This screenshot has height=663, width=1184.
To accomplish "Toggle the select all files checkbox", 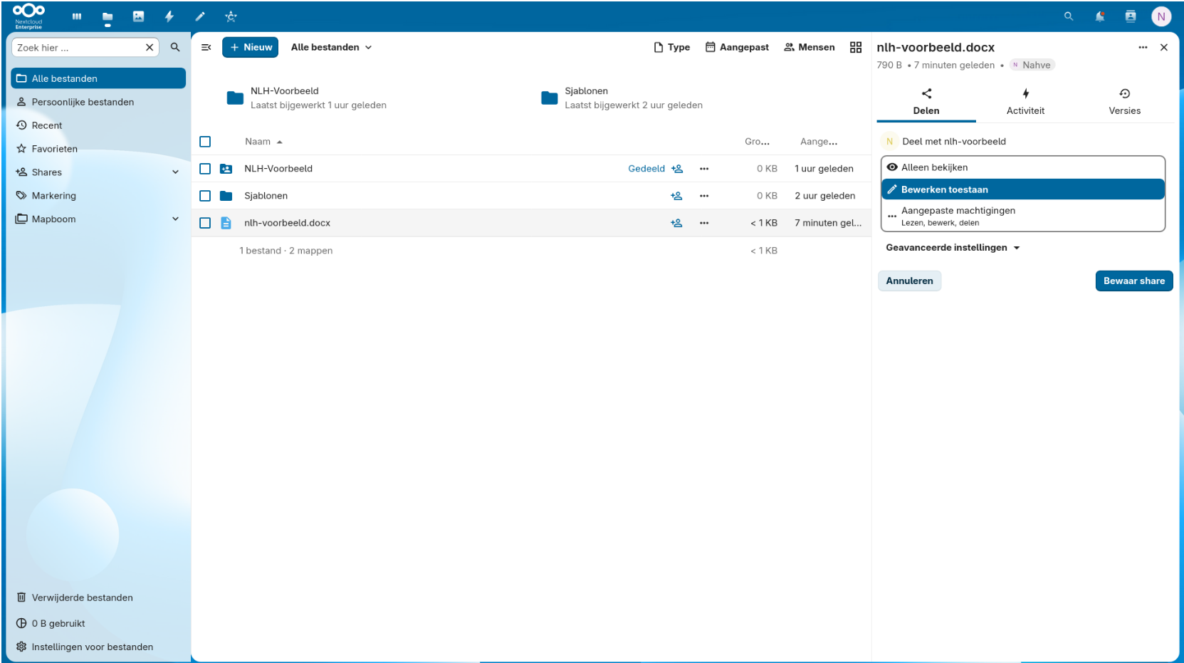I will tap(205, 142).
